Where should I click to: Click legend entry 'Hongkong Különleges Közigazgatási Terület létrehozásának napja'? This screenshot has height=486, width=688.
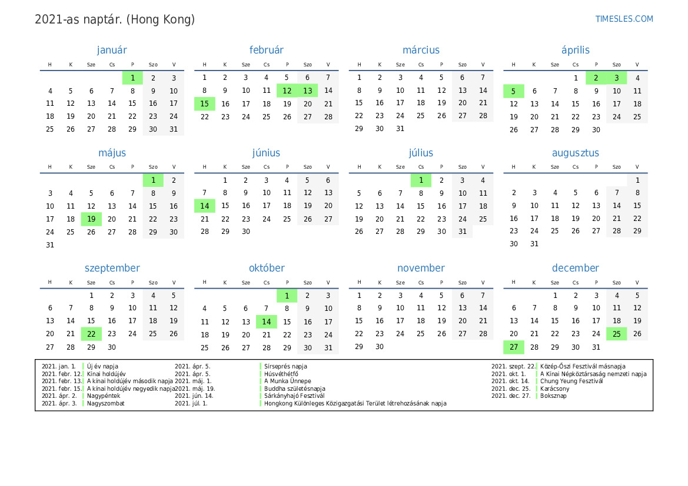[355, 403]
